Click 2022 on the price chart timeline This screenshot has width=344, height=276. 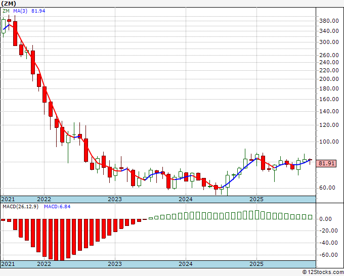(44, 199)
